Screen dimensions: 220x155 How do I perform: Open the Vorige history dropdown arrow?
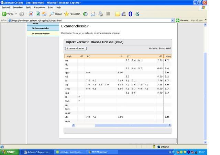pyautogui.click(x=16, y=14)
